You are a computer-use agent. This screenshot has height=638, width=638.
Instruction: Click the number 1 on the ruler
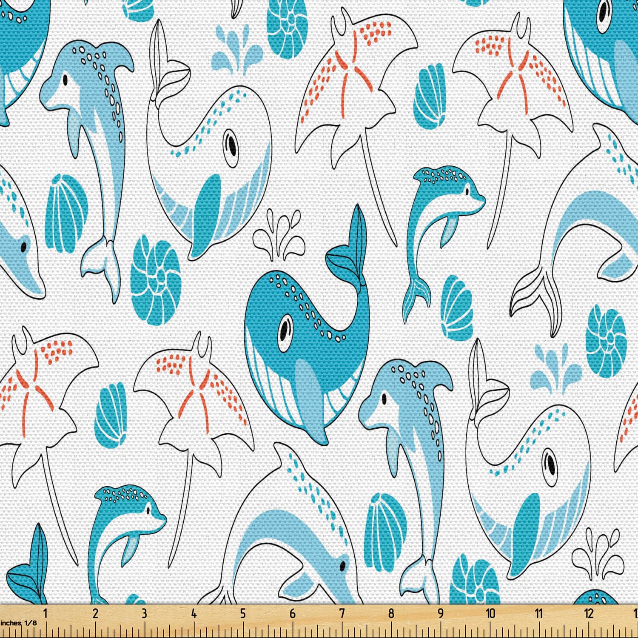tap(46, 613)
